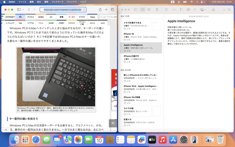The width and height of the screenshot is (235, 147).
Task: Toggle Notes folder sidebar
Action: point(135,10)
